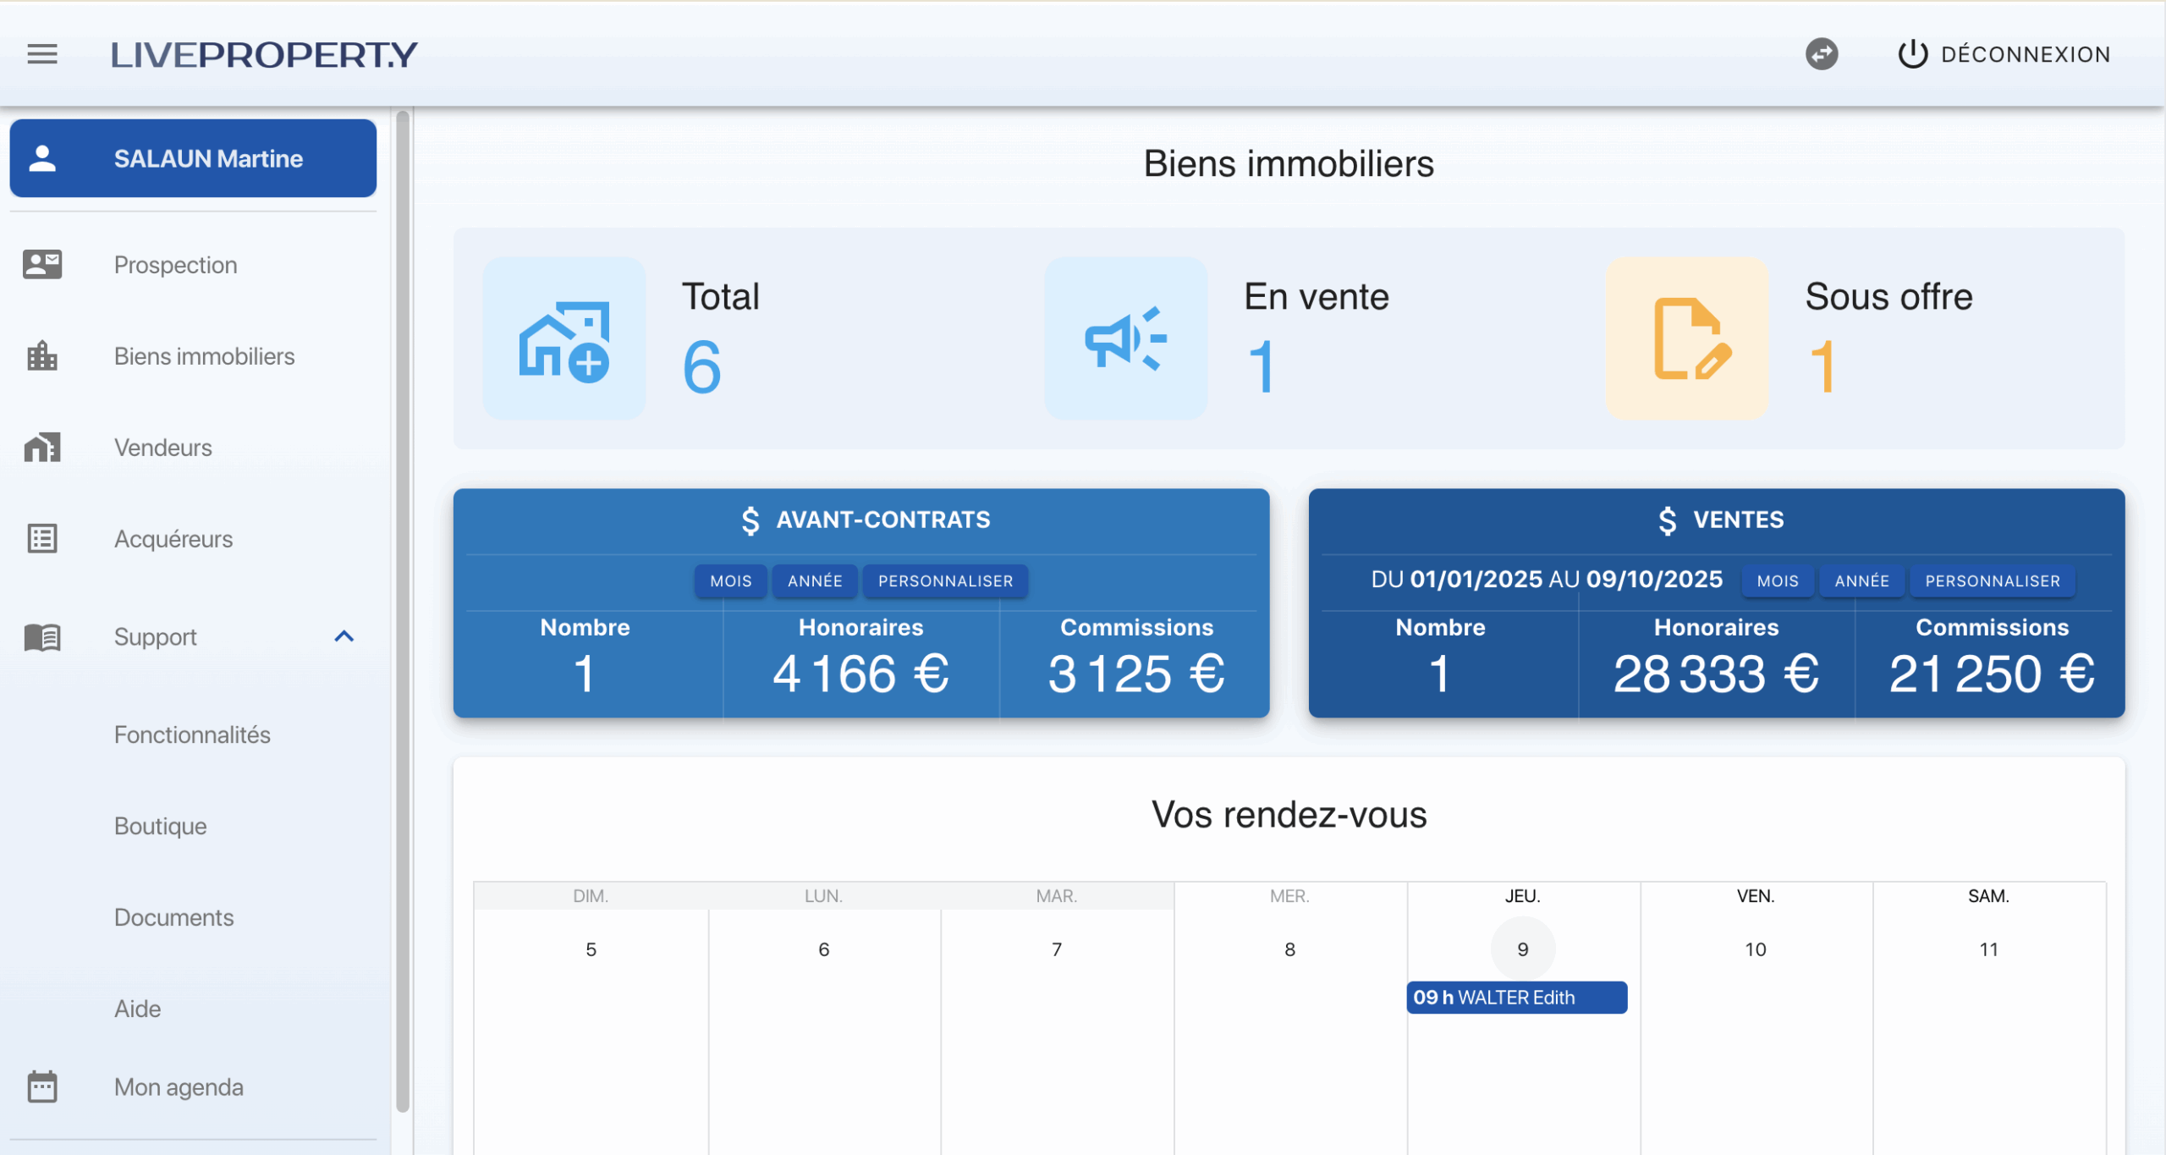Select Année filter in Avant-contrats
Image resolution: width=2166 pixels, height=1155 pixels.
tap(814, 581)
